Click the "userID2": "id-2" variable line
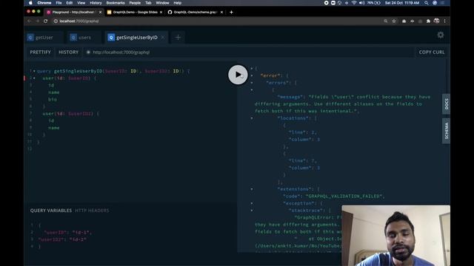The image size is (474, 266). pyautogui.click(x=62, y=239)
